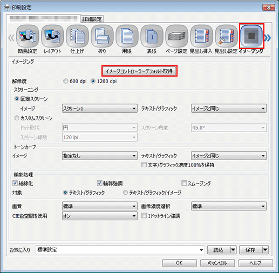The image size is (279, 273).
Task: Open the 画像濃度選択 dropdown
Action: 229,206
